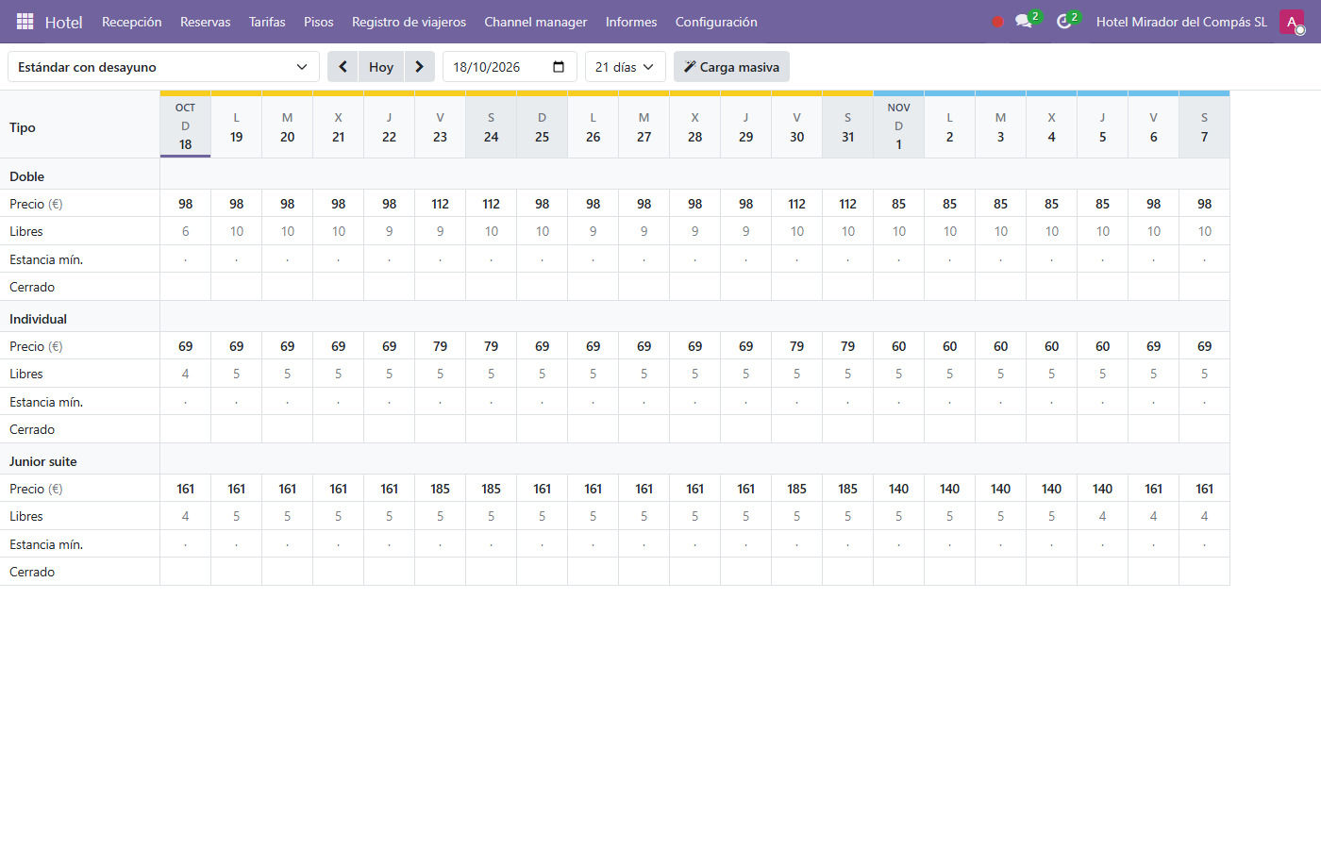Edit Junior suite price 185 for V 30

tap(797, 489)
